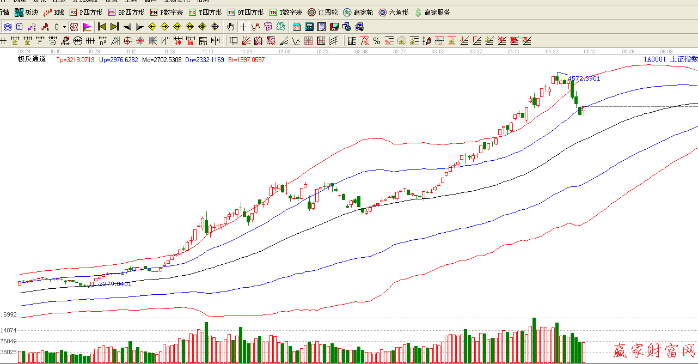Click the 上证指数 index name label
This screenshot has width=698, height=364.
pos(684,59)
